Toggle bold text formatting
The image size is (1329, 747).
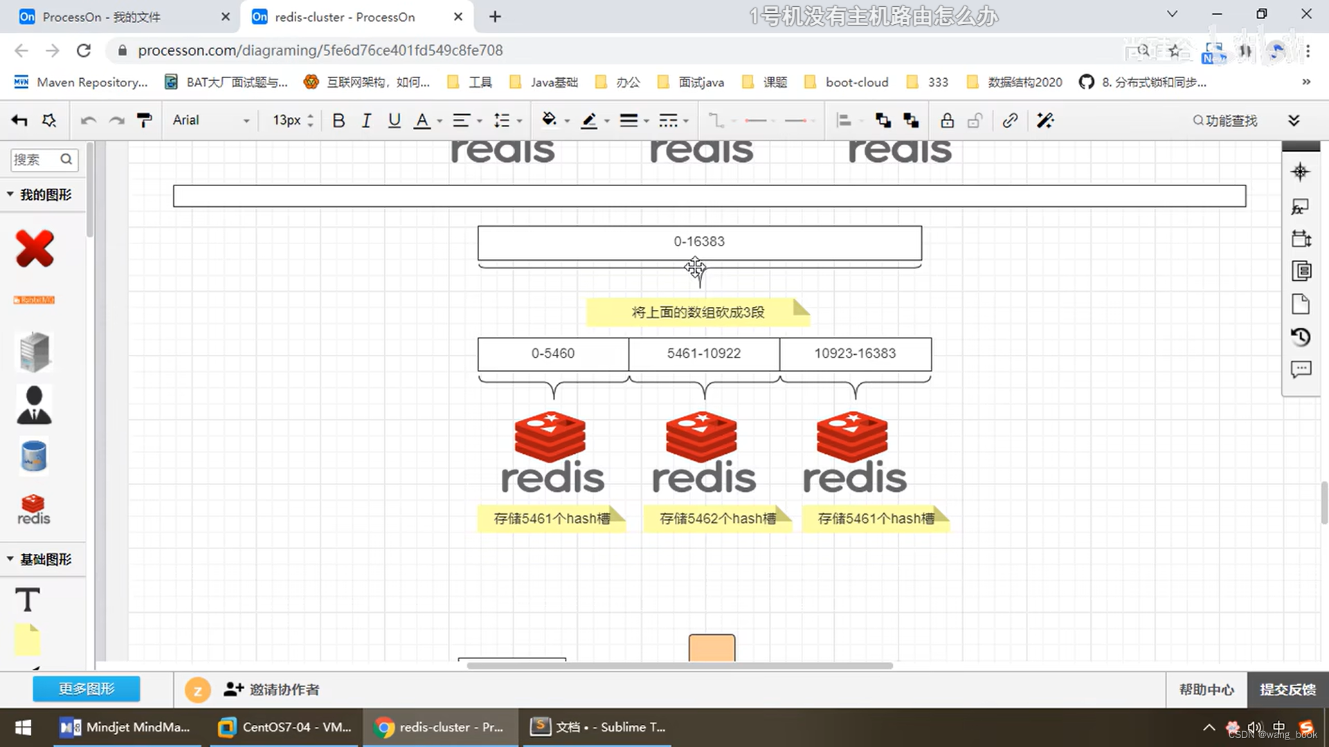(338, 120)
